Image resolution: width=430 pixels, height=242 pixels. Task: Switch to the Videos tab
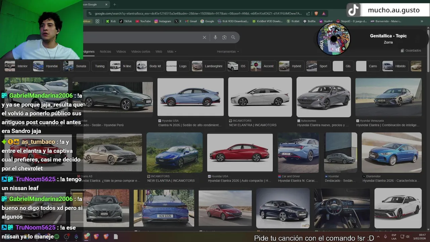click(121, 51)
